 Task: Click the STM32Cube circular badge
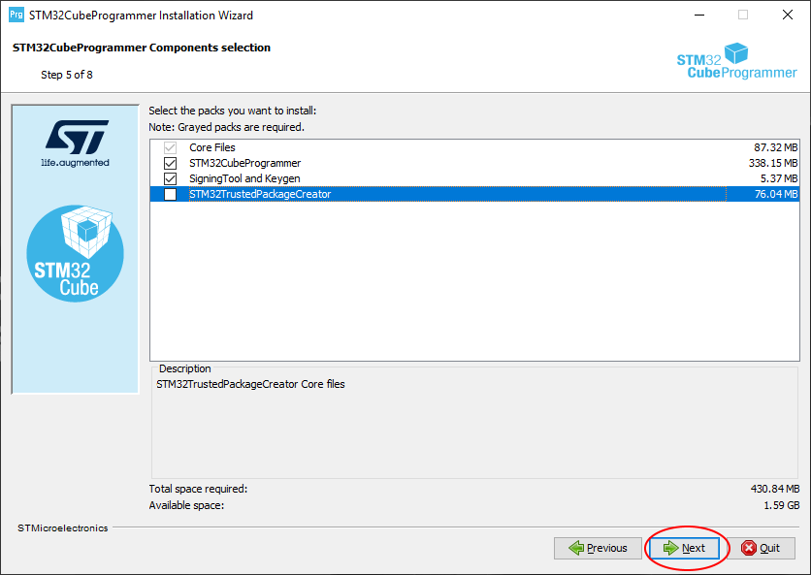(x=75, y=252)
